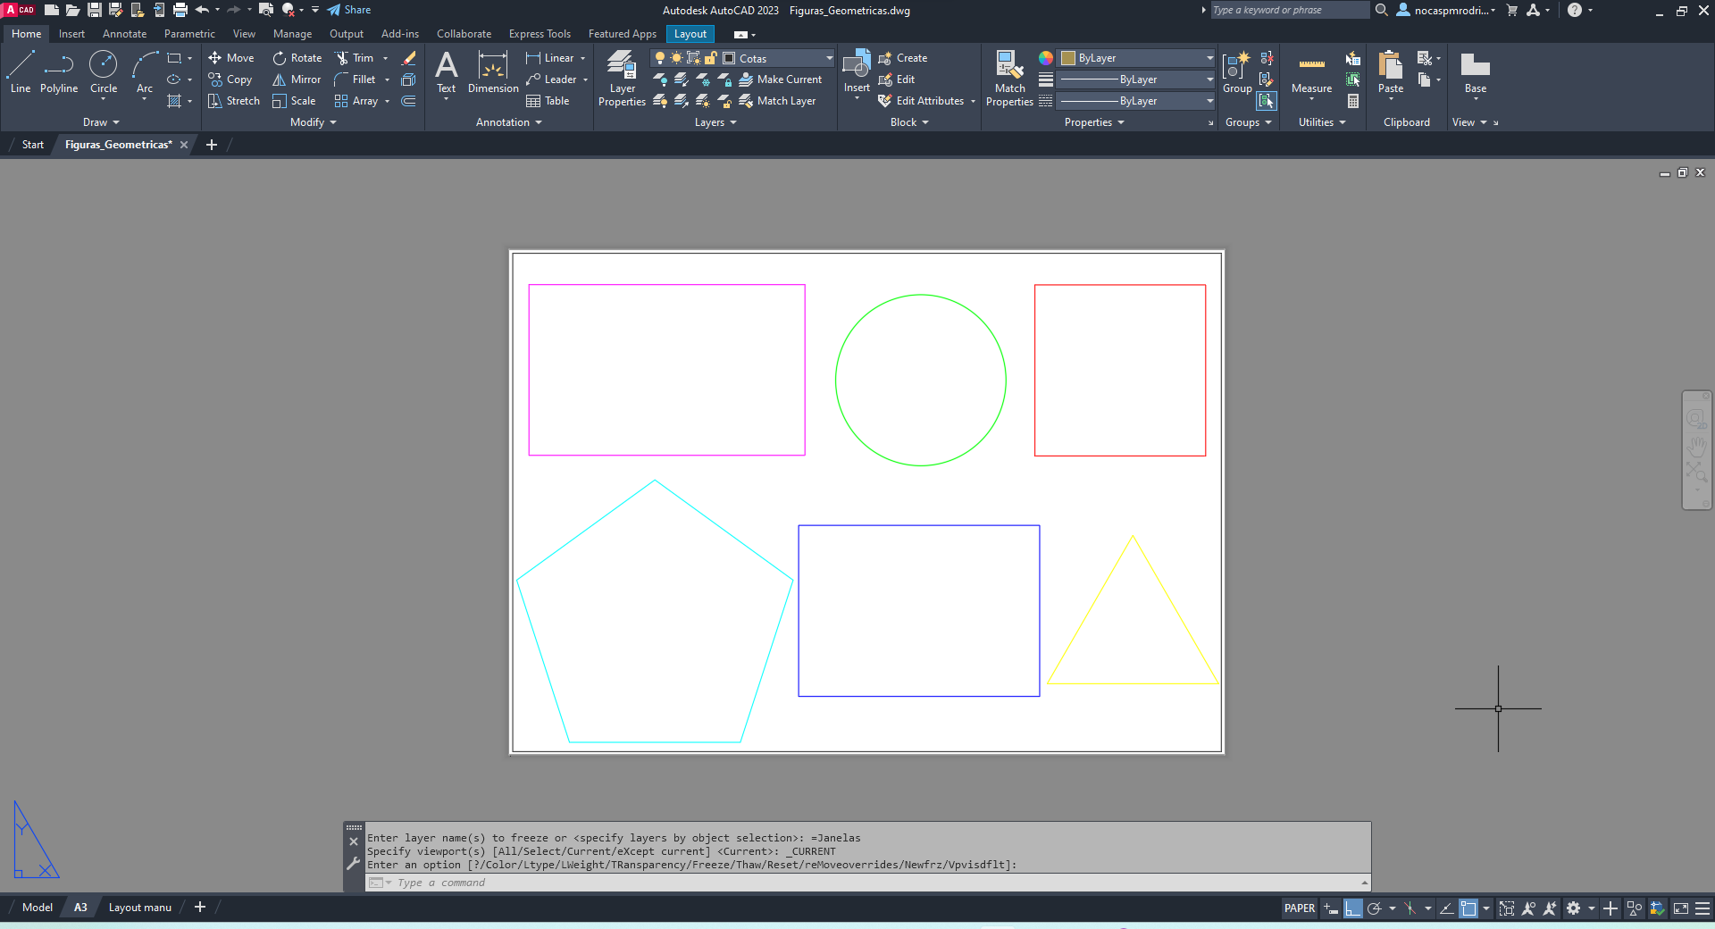This screenshot has height=929, width=1715.
Task: Toggle Clean Screen in status bar
Action: tap(1681, 908)
